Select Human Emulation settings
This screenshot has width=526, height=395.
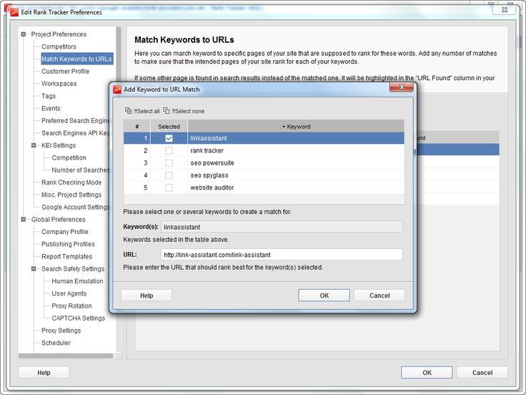point(77,281)
